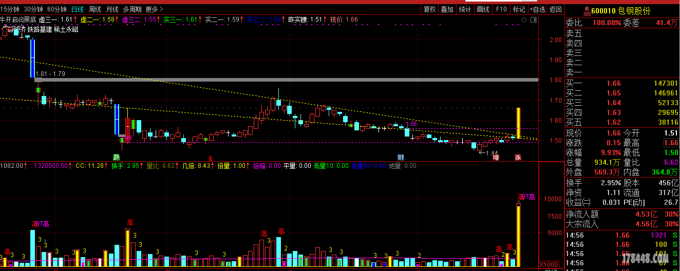Click the blue 财 marker under the chart
The width and height of the screenshot is (680, 271).
(x=401, y=157)
